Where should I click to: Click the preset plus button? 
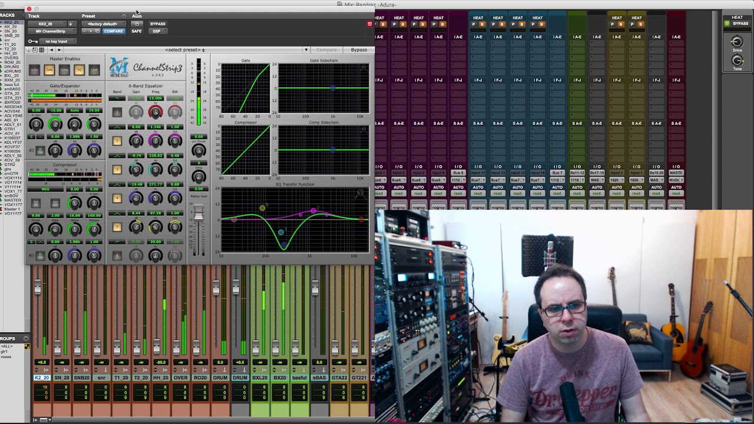pyautogui.click(x=91, y=31)
